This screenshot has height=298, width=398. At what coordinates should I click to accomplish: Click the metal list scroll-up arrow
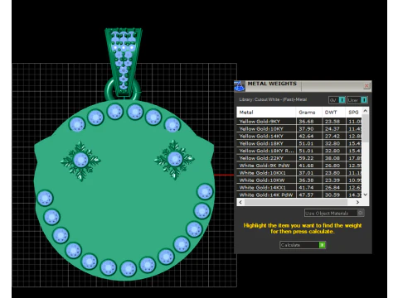[x=366, y=111]
